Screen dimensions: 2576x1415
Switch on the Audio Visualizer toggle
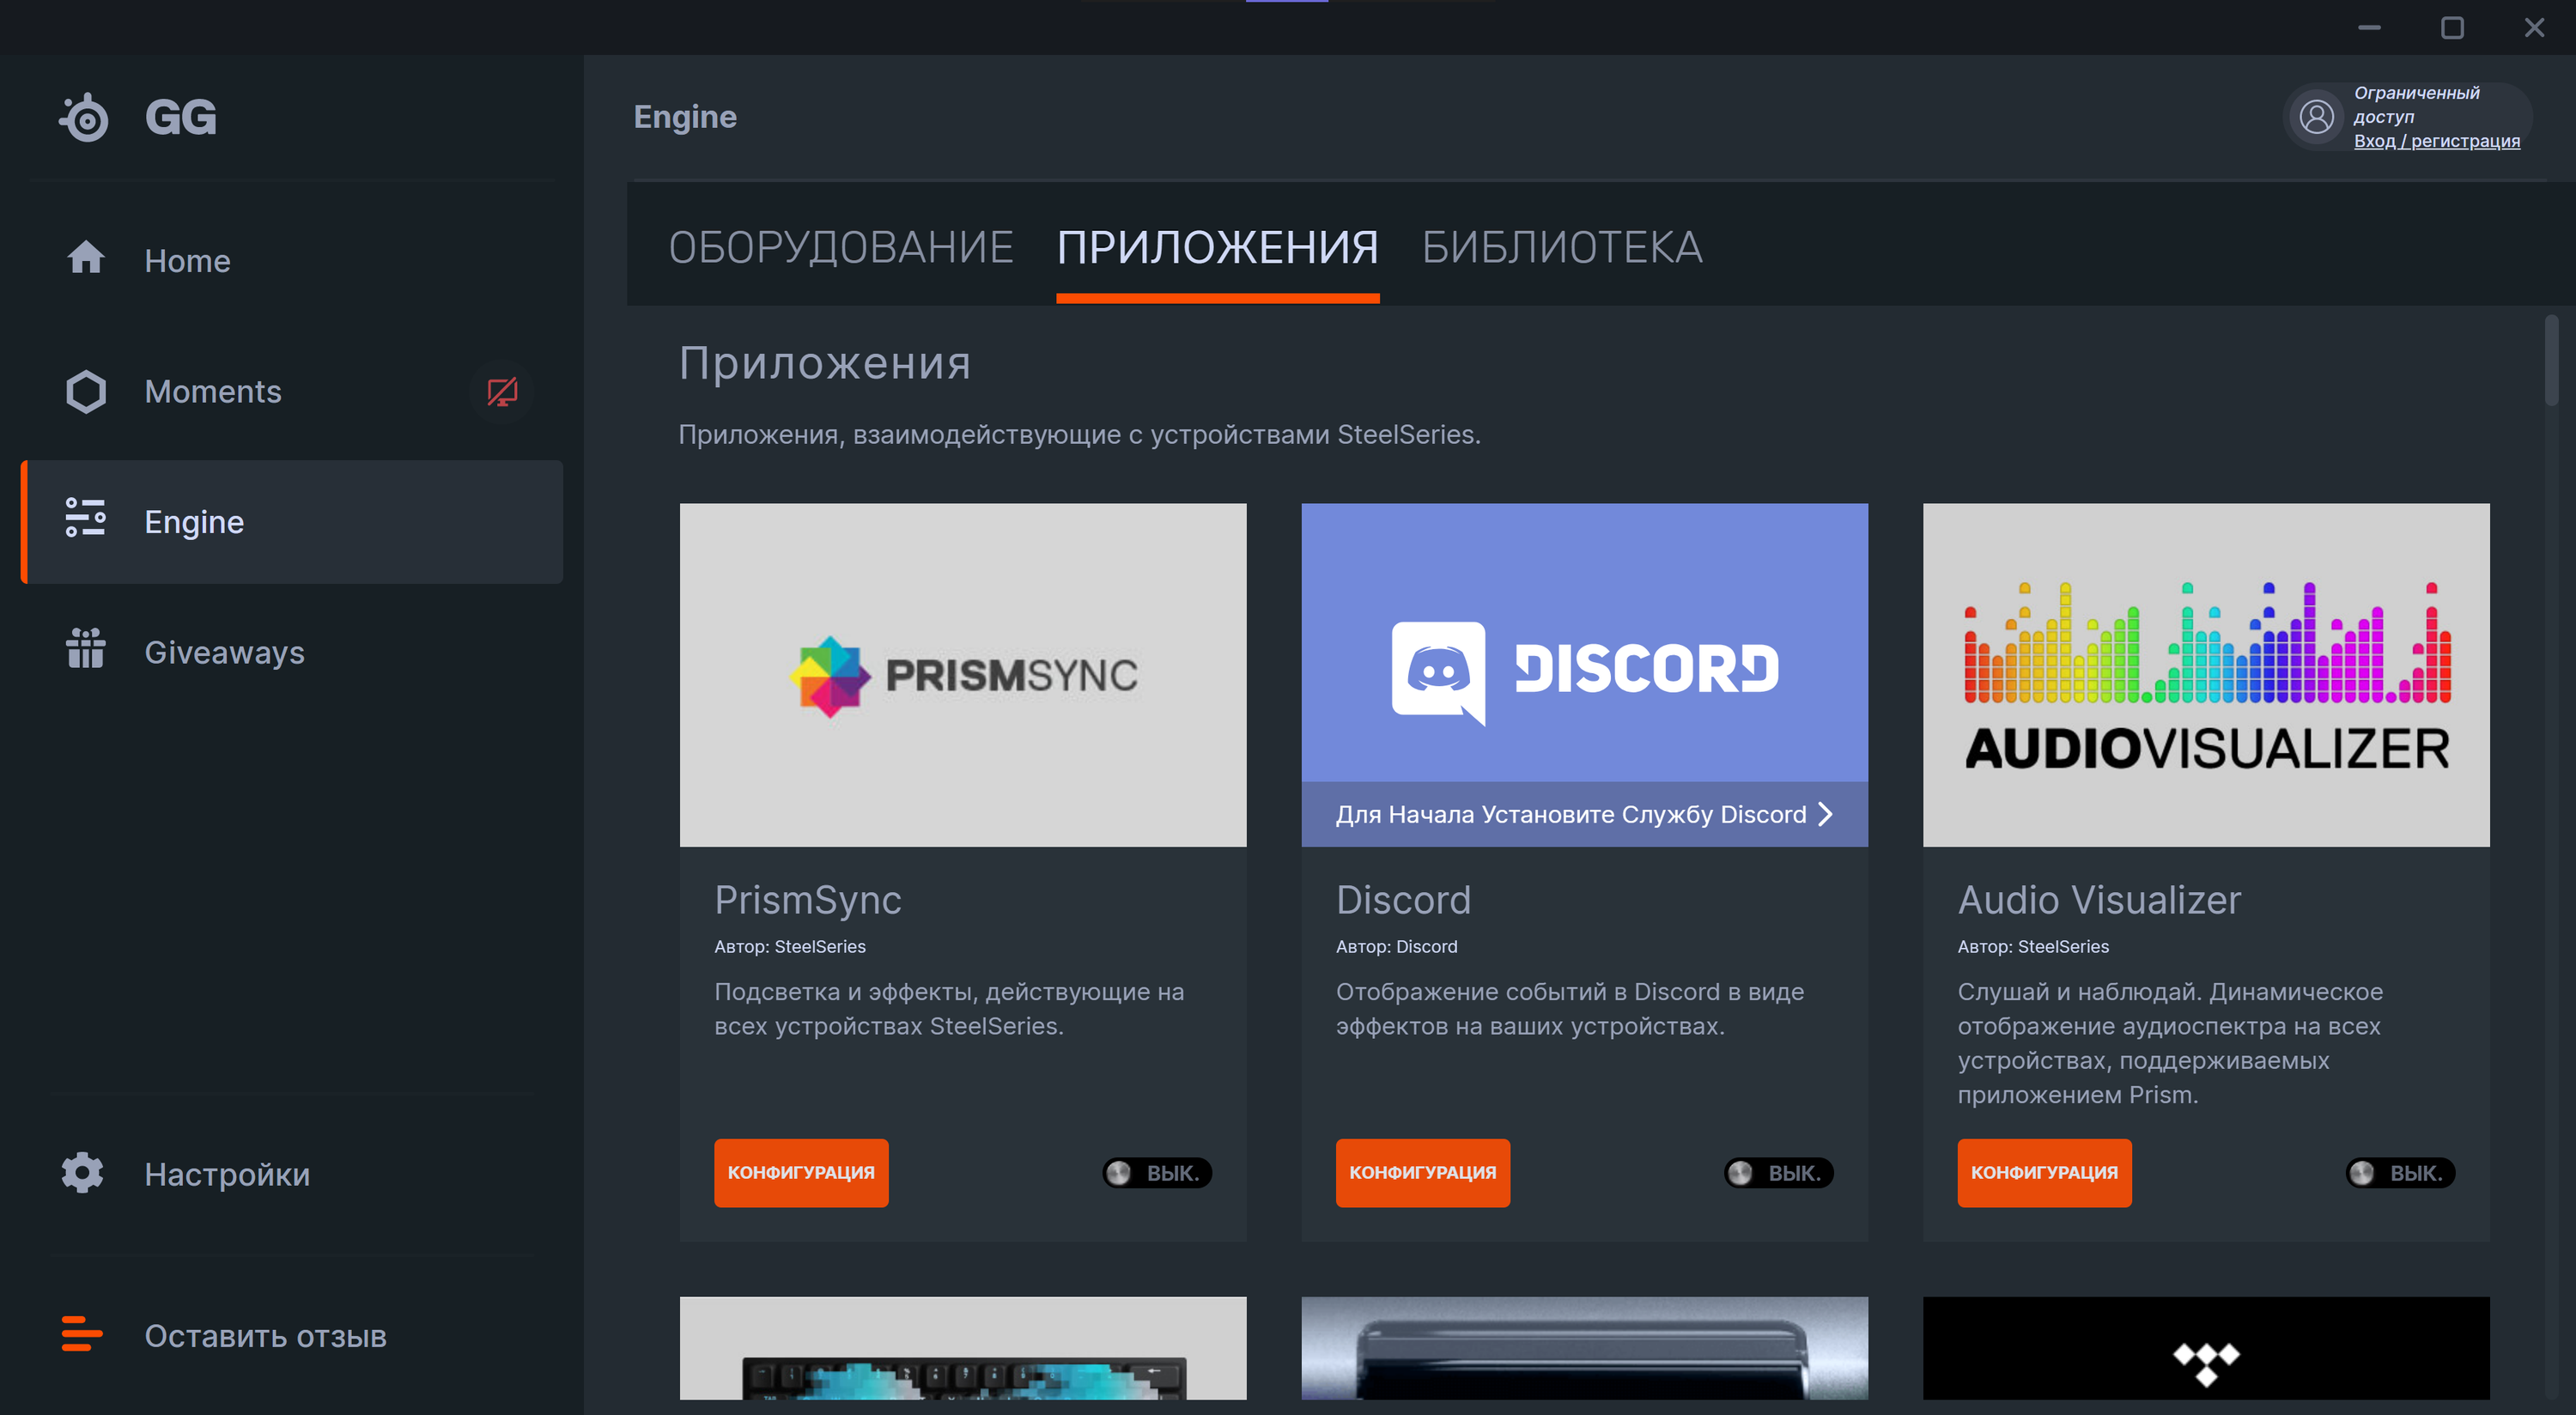(2399, 1172)
